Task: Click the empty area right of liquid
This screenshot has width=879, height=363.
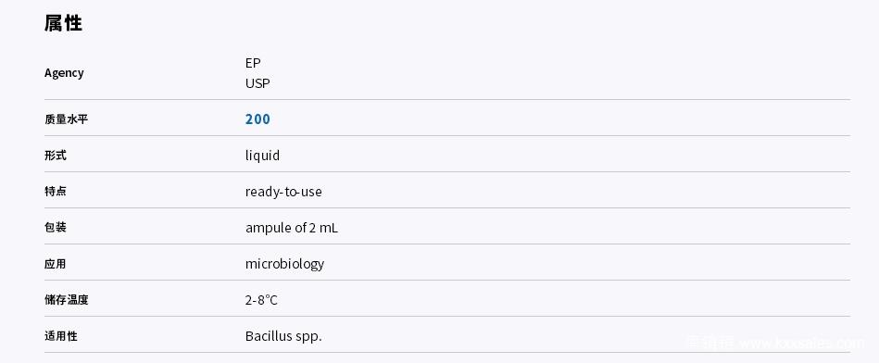Action: [560, 156]
